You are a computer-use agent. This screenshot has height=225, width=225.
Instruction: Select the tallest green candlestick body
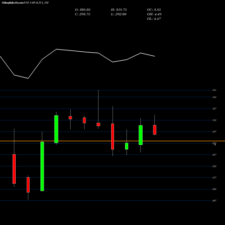tap(42, 166)
